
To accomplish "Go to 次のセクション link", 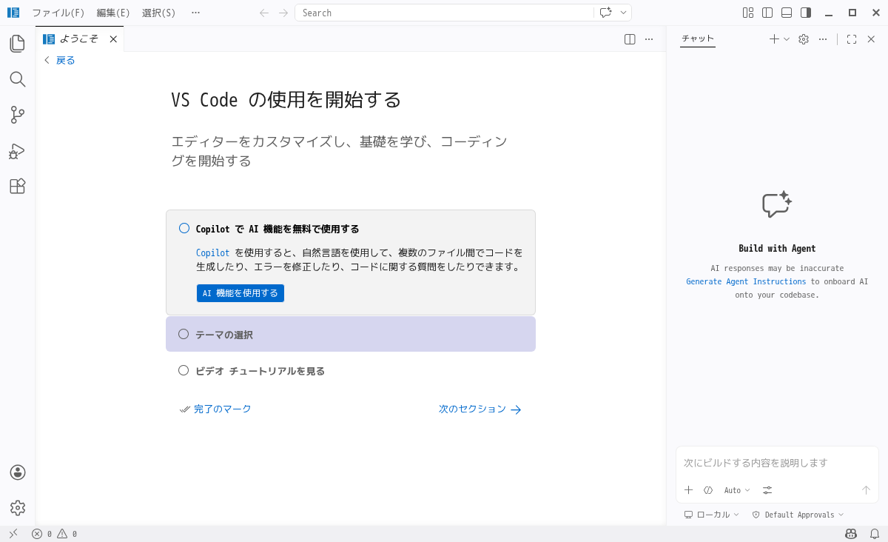I will point(480,409).
